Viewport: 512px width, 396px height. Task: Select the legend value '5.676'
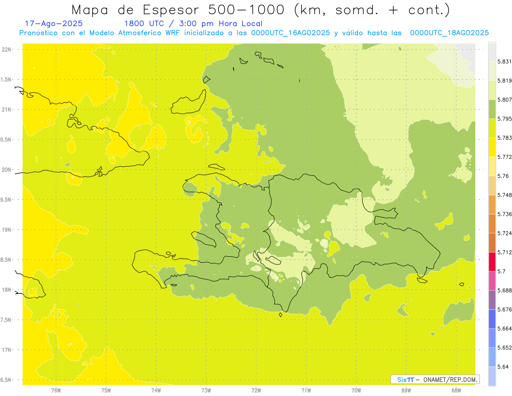[x=505, y=309]
